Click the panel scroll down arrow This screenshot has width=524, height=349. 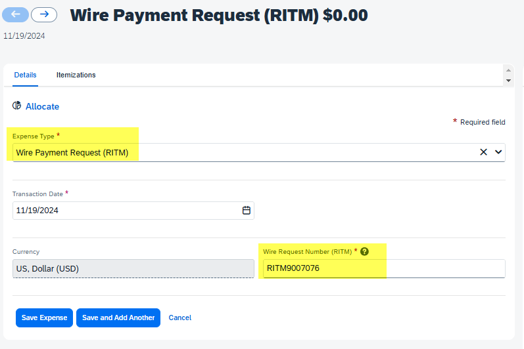pyautogui.click(x=508, y=81)
